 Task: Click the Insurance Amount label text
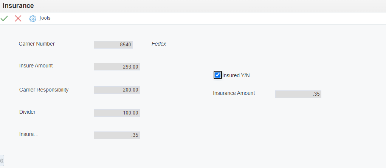(x=234, y=93)
